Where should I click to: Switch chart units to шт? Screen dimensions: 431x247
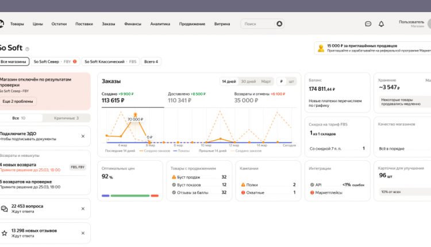click(x=291, y=82)
